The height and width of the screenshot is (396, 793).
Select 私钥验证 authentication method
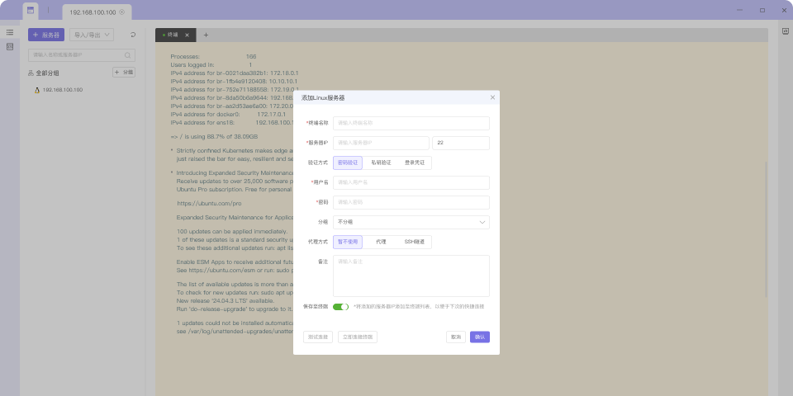(x=381, y=163)
